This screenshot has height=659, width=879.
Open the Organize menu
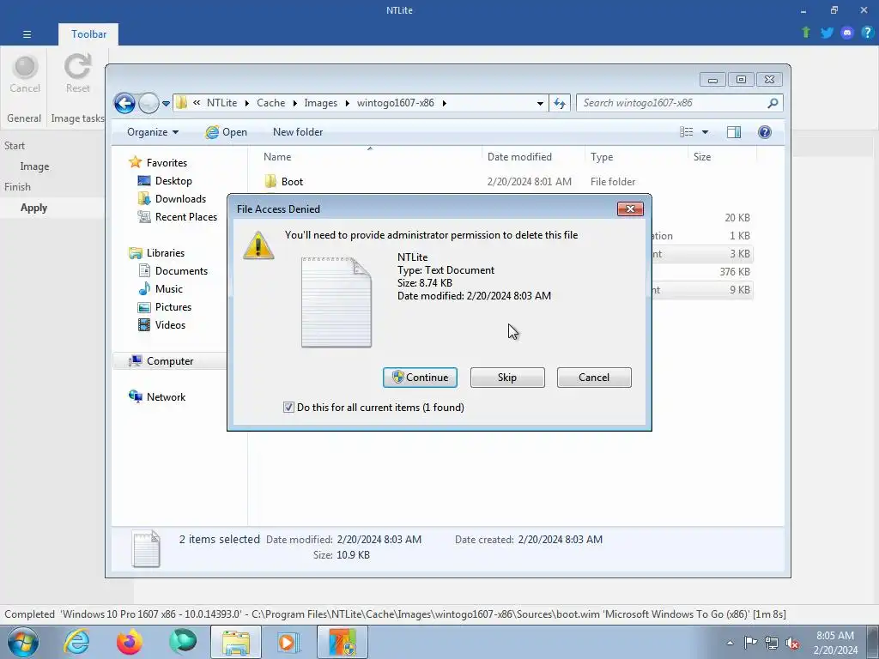(153, 132)
